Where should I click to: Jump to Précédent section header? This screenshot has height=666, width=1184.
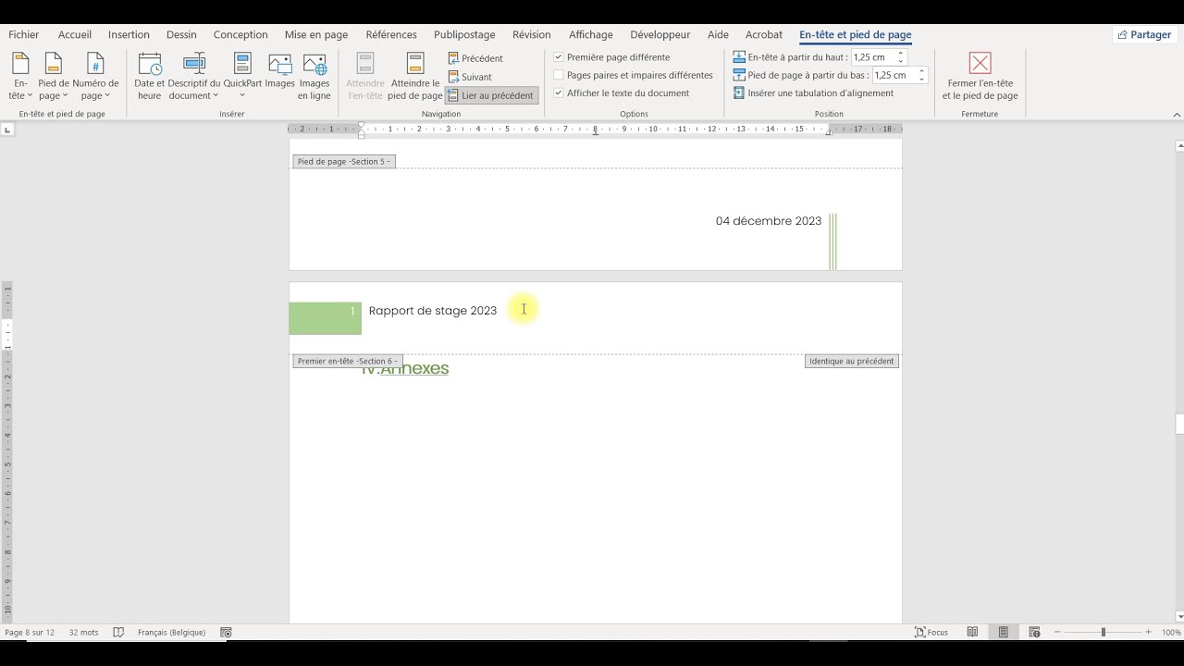475,58
